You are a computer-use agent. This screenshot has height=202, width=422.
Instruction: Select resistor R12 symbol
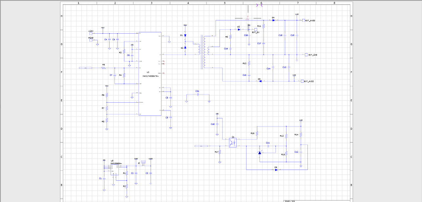pos(249,63)
